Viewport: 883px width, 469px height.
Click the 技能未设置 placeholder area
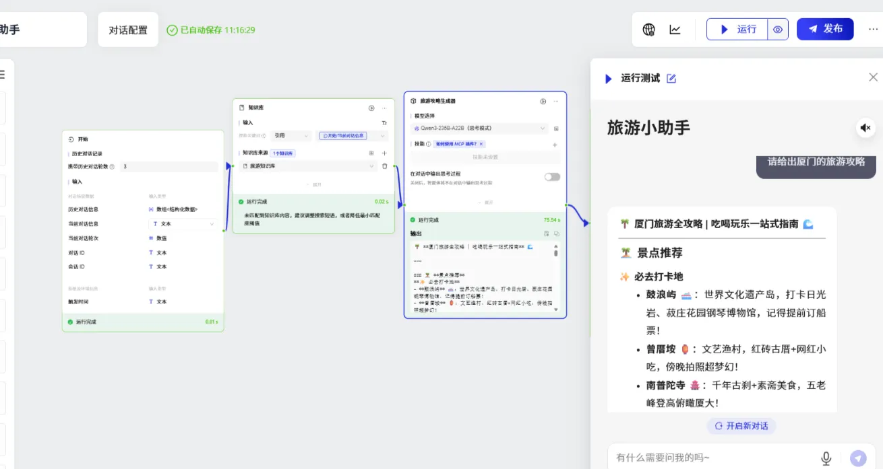pos(485,157)
